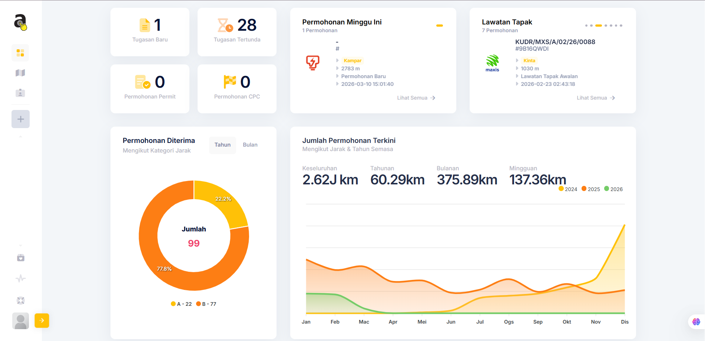Click the user avatar in sidebar
The image size is (705, 341).
20,321
